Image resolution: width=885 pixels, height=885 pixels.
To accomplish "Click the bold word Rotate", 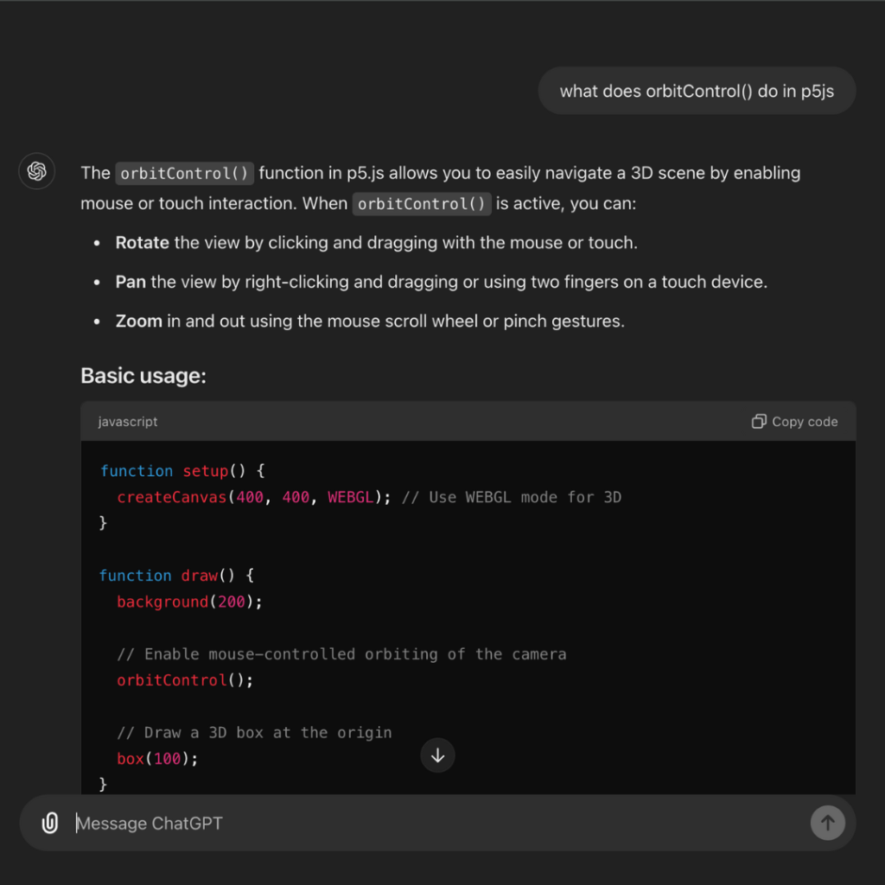I will click(x=143, y=243).
